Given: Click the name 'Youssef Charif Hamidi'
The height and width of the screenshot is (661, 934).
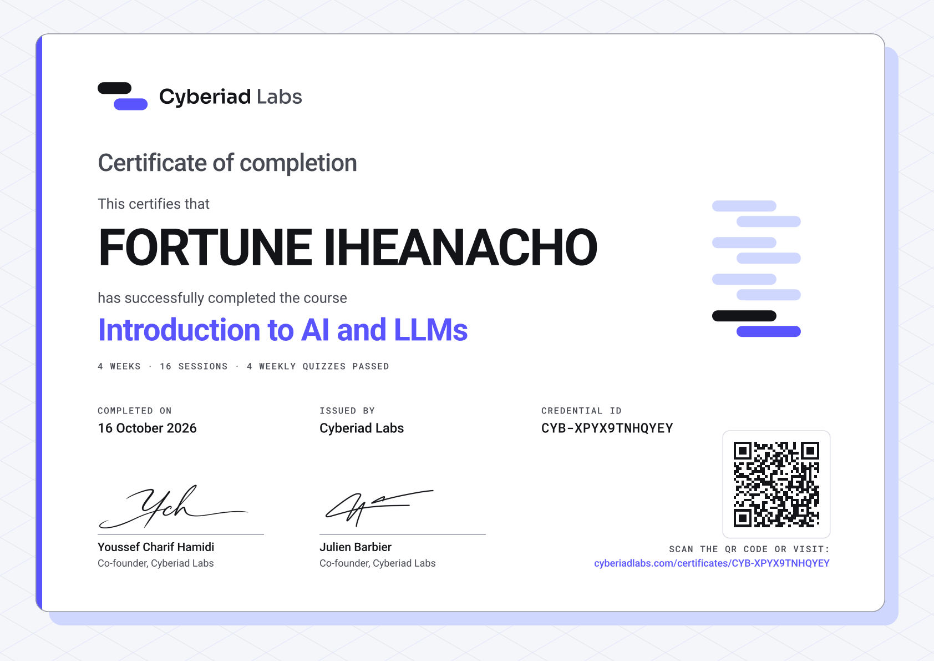Looking at the screenshot, I should 156,547.
